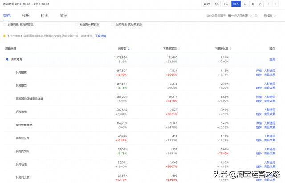Tick the 收藏商品-支付买家数 checkbox
The width and height of the screenshot is (285, 183).
4,25
